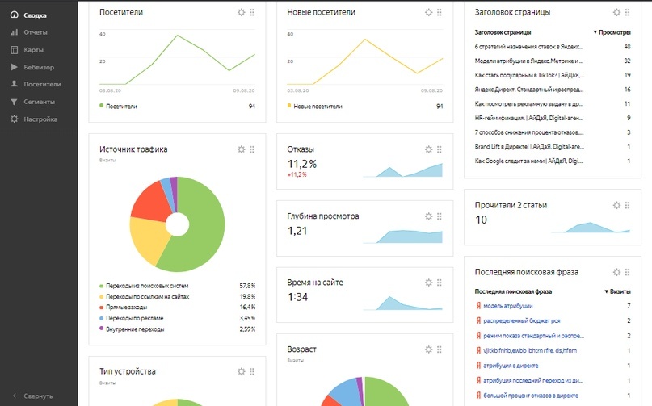Open Вебвизор from the sidebar
This screenshot has height=406, width=652.
(x=39, y=67)
